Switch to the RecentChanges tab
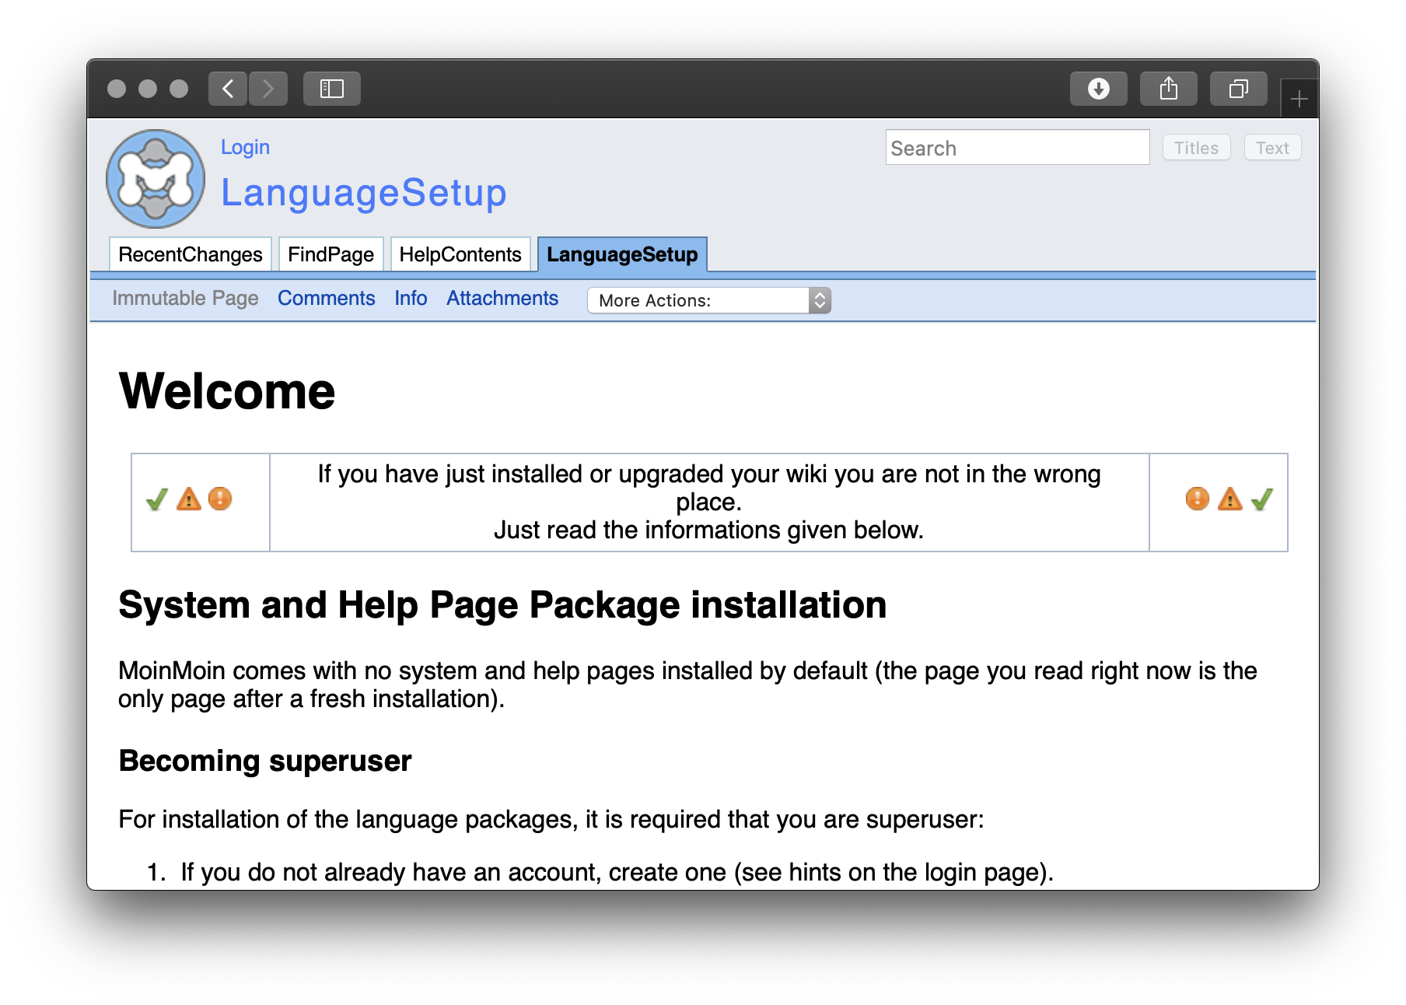This screenshot has width=1406, height=1005. point(191,254)
